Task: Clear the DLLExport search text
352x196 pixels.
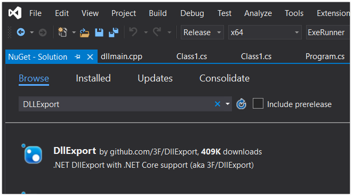Action: point(217,104)
